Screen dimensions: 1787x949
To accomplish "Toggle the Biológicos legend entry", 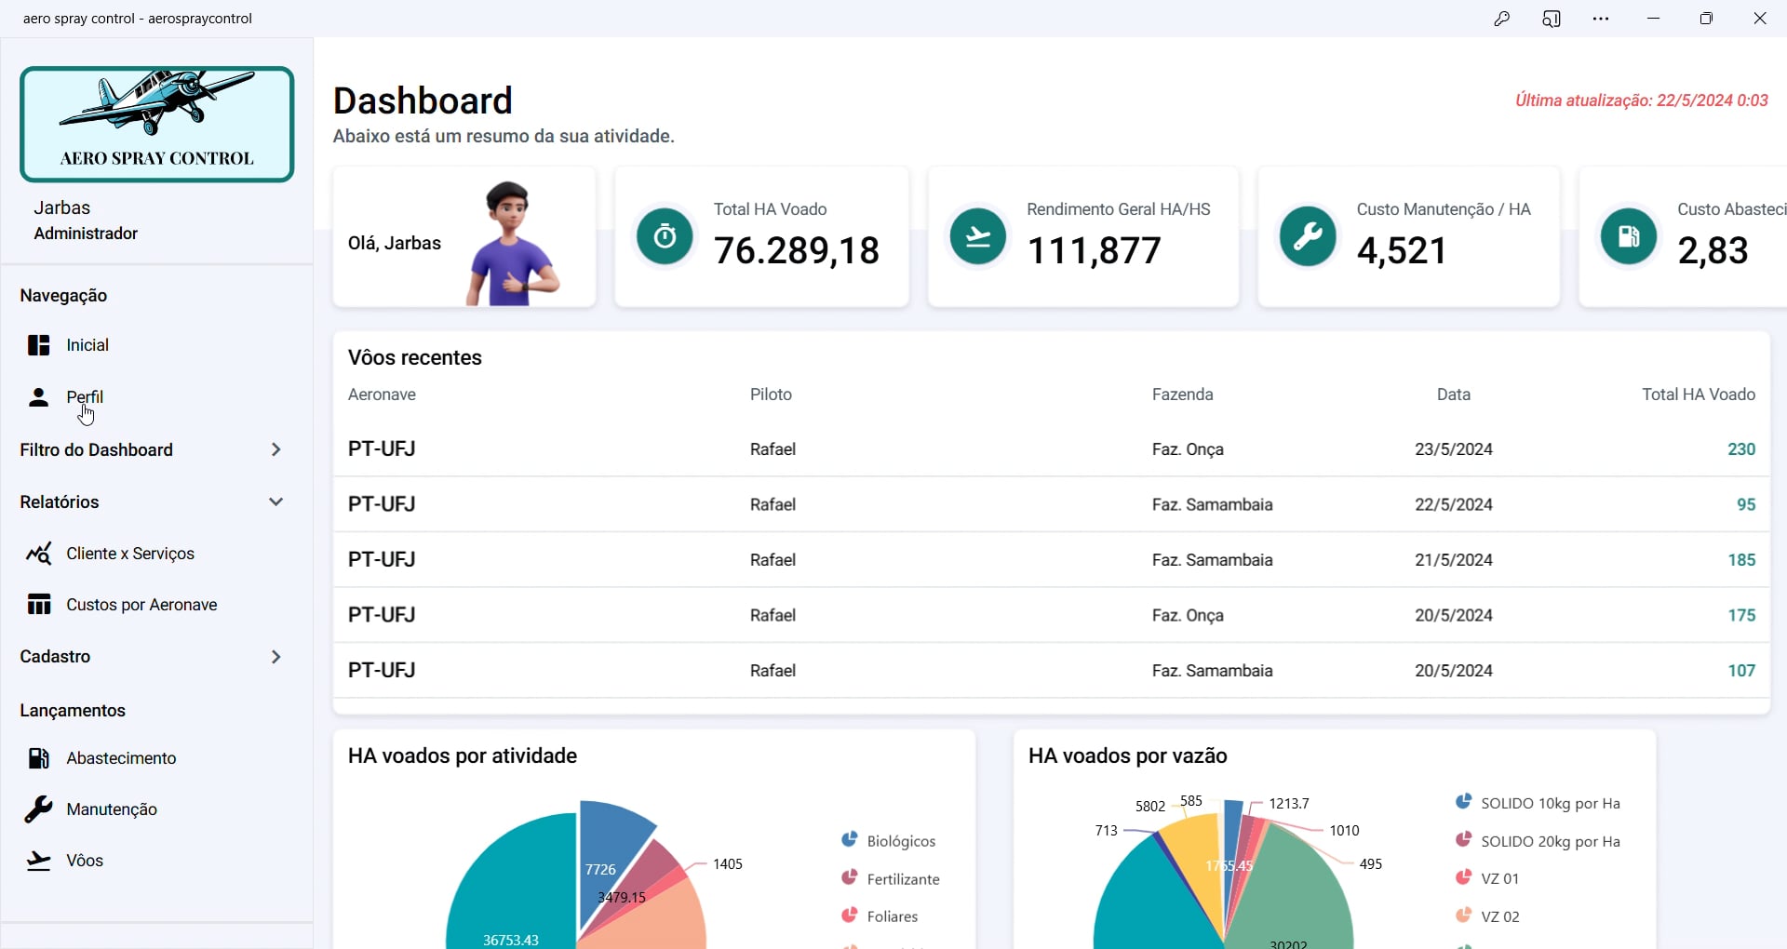I will click(x=889, y=840).
